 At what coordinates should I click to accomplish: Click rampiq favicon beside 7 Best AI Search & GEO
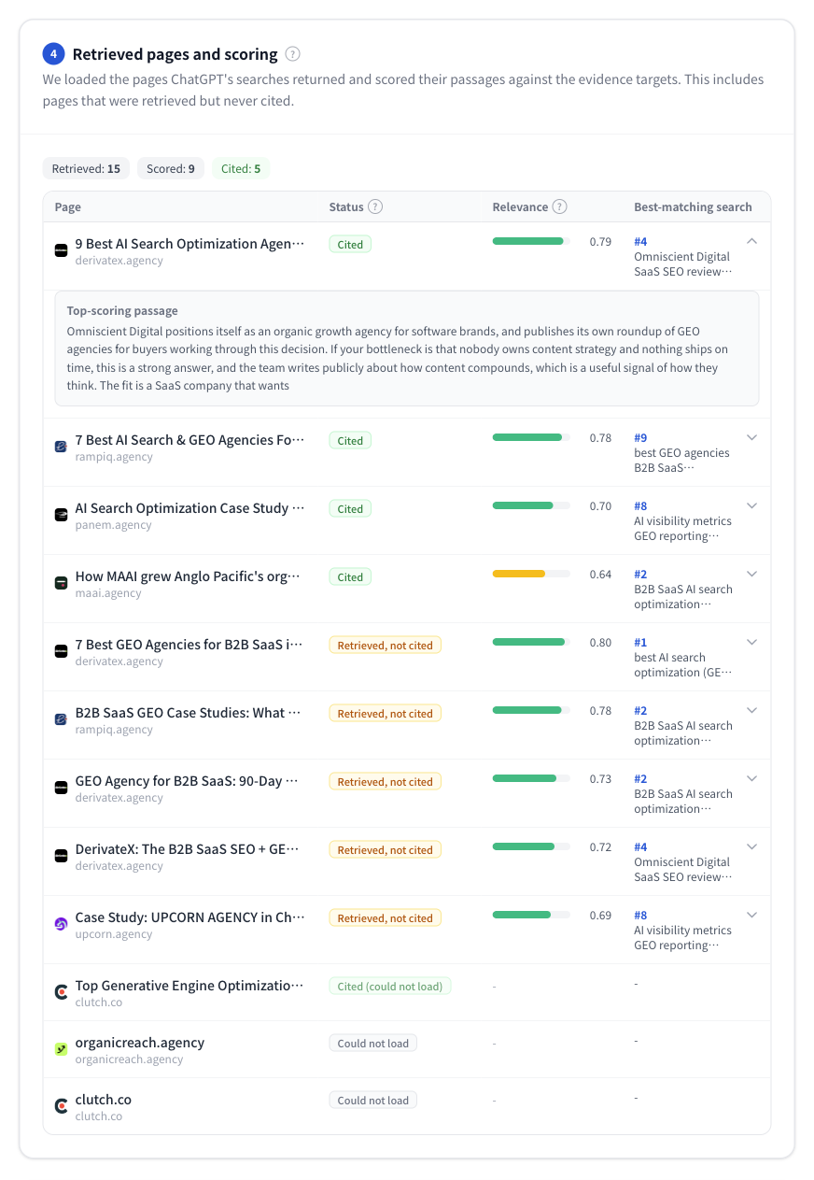click(x=61, y=447)
